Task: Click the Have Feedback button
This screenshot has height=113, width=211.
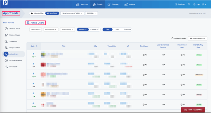Action: pyautogui.click(x=193, y=110)
